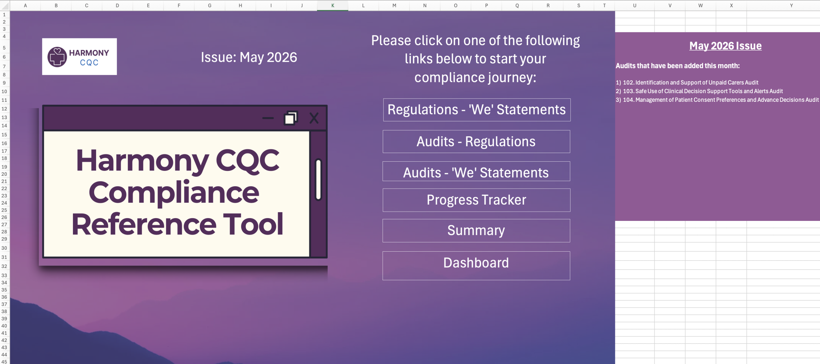Open Audits - 'We' Statements link
The height and width of the screenshot is (364, 820).
click(476, 172)
